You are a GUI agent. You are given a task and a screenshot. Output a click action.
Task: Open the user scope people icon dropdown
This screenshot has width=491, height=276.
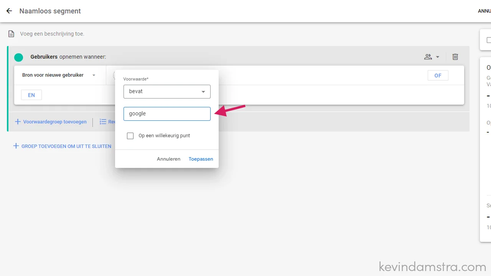coord(432,57)
